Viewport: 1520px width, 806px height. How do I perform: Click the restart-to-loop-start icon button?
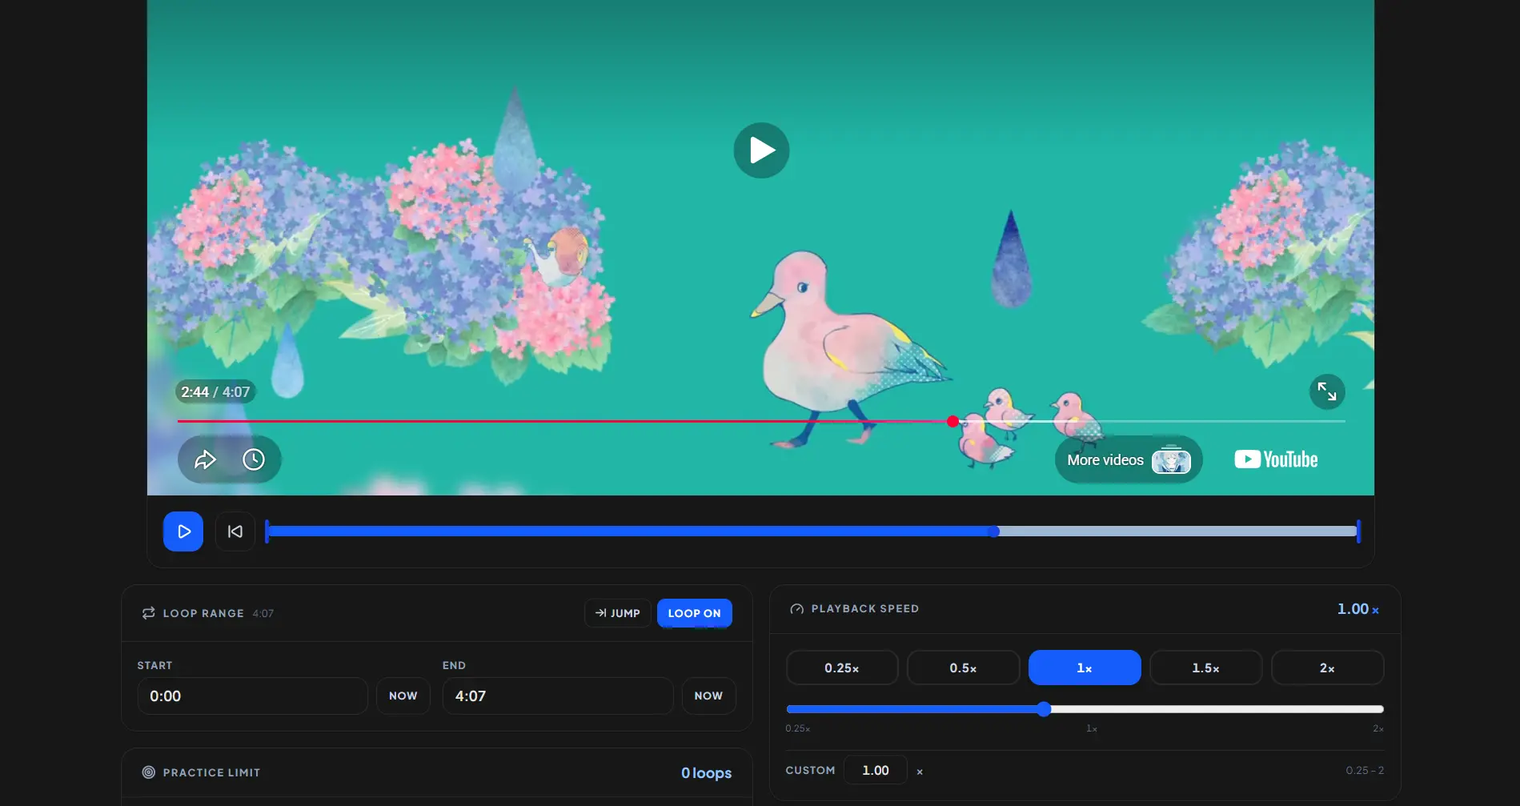235,531
